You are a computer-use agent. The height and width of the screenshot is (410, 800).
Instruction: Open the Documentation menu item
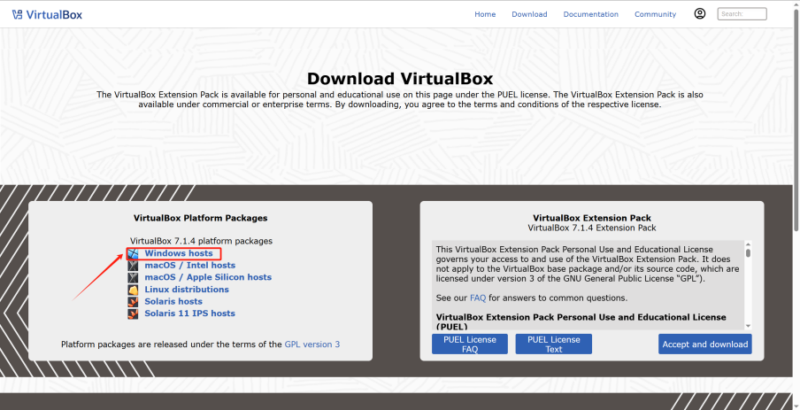click(x=590, y=14)
